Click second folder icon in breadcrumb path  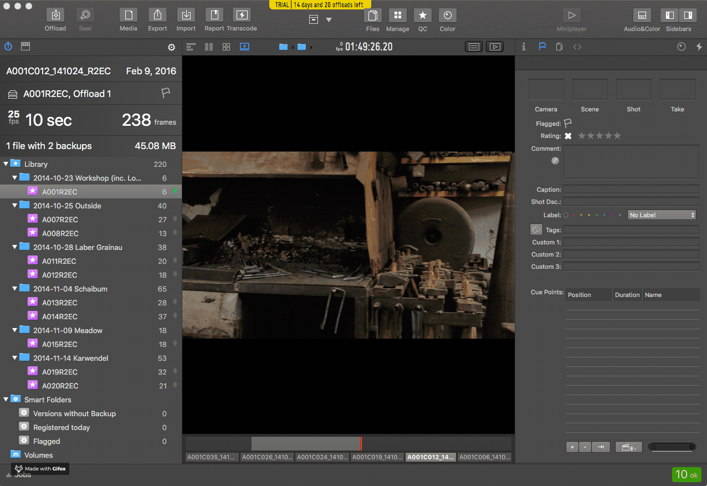tap(302, 47)
